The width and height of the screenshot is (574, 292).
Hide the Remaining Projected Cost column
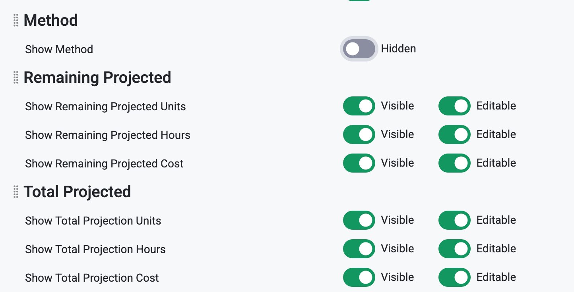pyautogui.click(x=359, y=163)
